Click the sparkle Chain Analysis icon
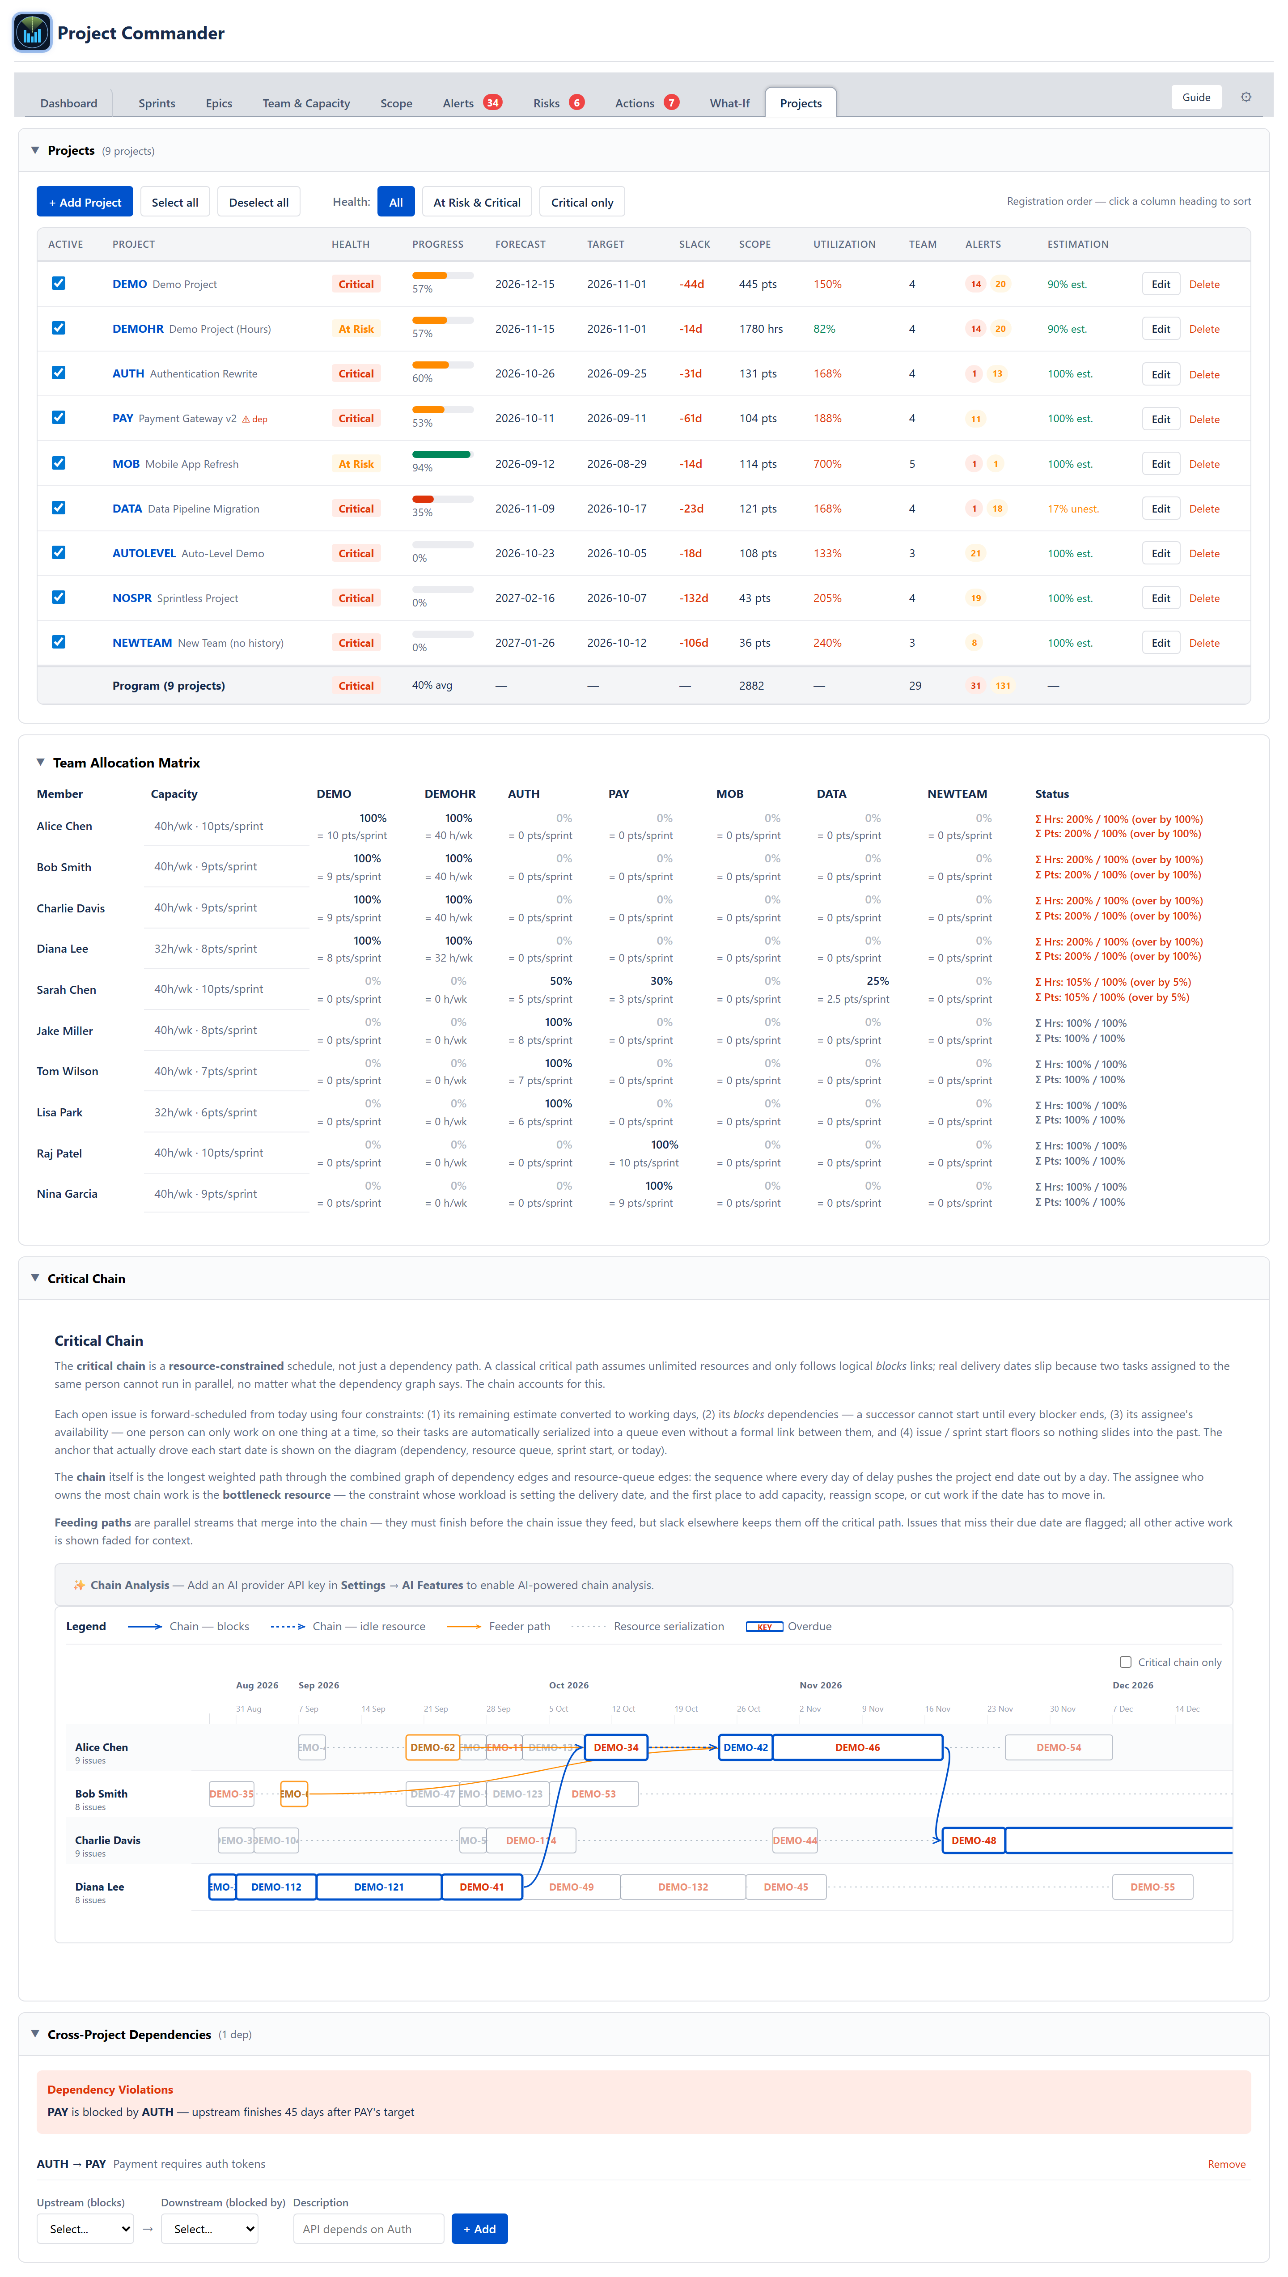The width and height of the screenshot is (1288, 2277). click(79, 1585)
